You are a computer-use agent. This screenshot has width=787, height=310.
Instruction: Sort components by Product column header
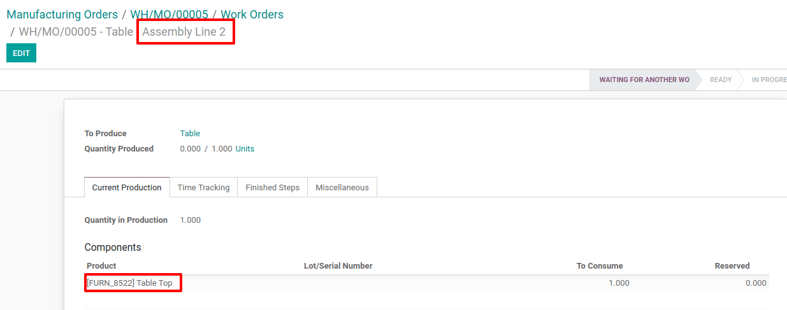101,266
